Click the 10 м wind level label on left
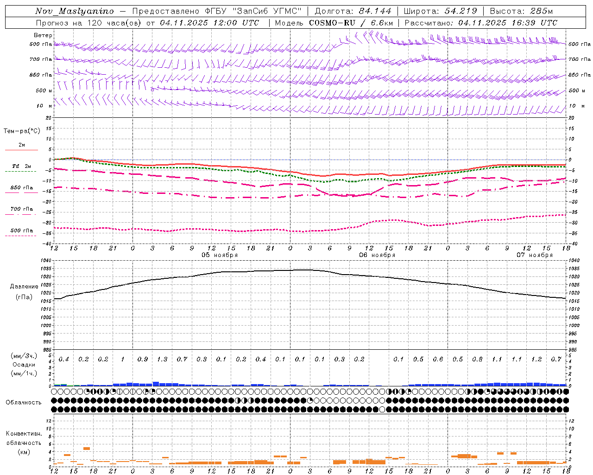 tap(44, 106)
